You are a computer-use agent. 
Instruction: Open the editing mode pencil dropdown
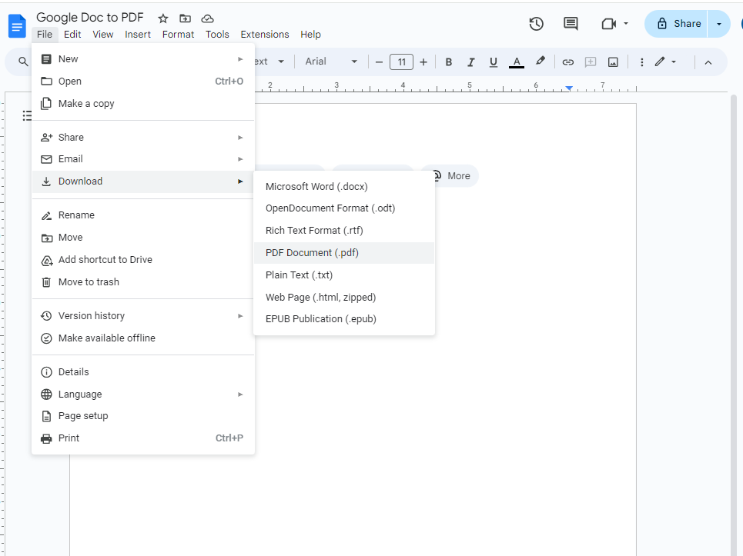point(665,62)
